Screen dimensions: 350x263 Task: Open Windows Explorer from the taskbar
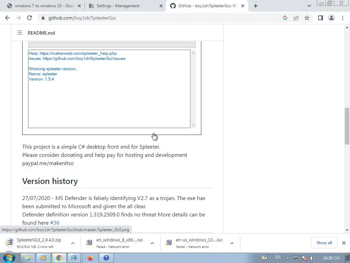tap(27, 258)
